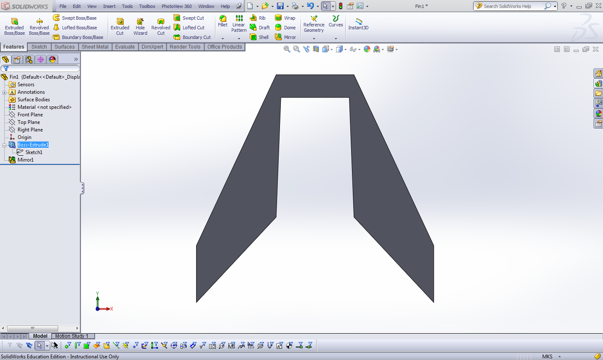603x360 pixels.
Task: Open the Linear Pattern dropdown arrow
Action: coord(239,39)
